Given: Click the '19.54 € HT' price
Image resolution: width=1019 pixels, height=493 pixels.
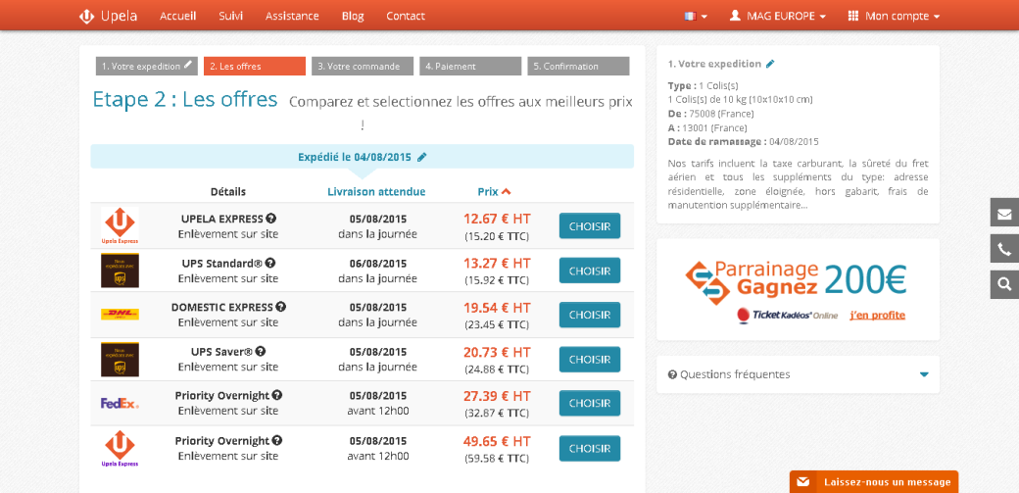Looking at the screenshot, I should pyautogui.click(x=497, y=307).
